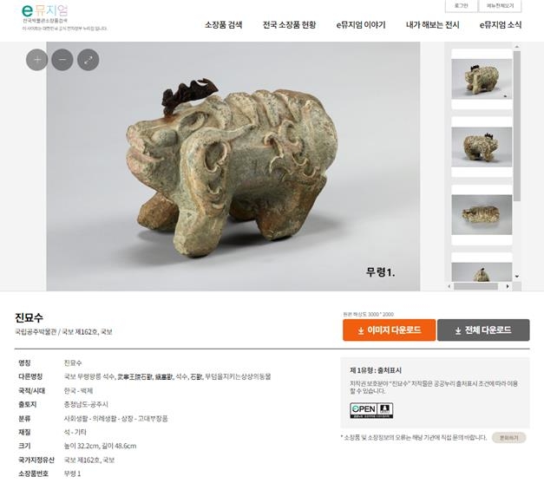This screenshot has height=483, width=544.
Task: Click the orange 이미지 다운로드 button
Action: coord(390,330)
